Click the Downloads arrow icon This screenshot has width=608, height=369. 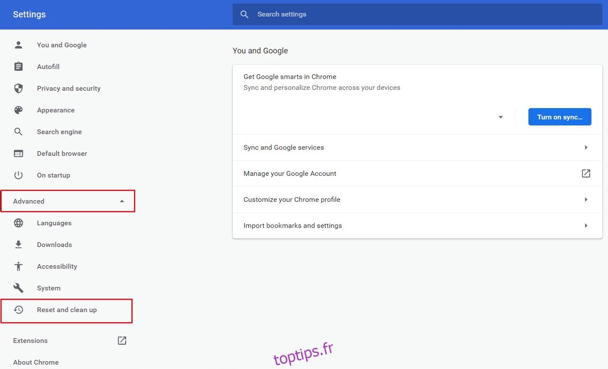(x=18, y=244)
